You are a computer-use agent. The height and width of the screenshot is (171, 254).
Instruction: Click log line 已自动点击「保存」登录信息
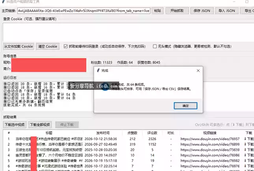[x=28, y=91]
